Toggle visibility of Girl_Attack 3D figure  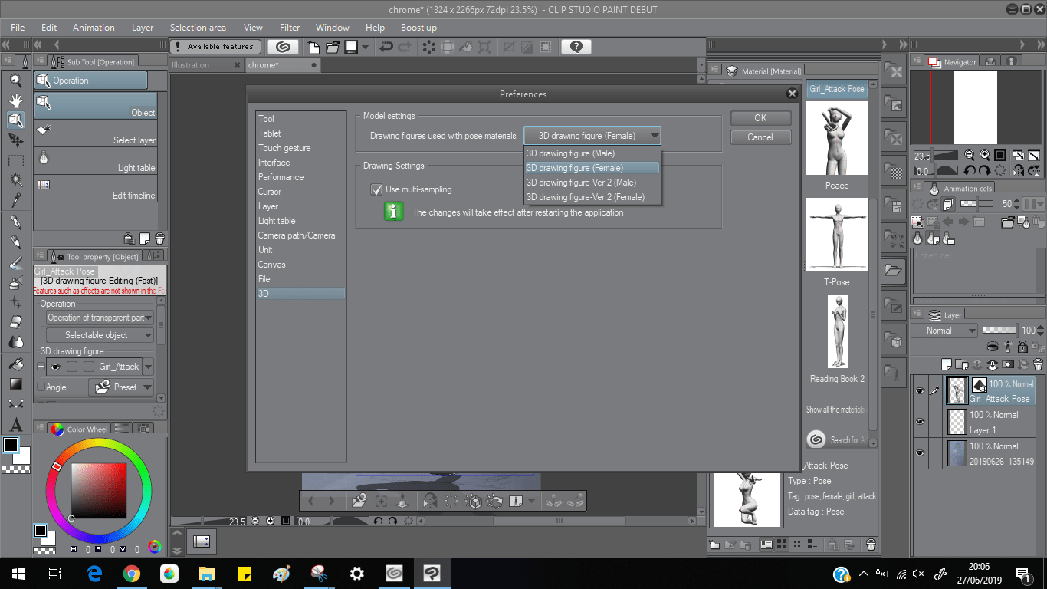tap(56, 367)
